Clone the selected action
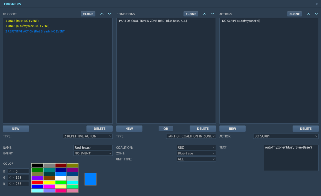Image resolution: width=321 pixels, height=196 pixels. click(x=294, y=14)
